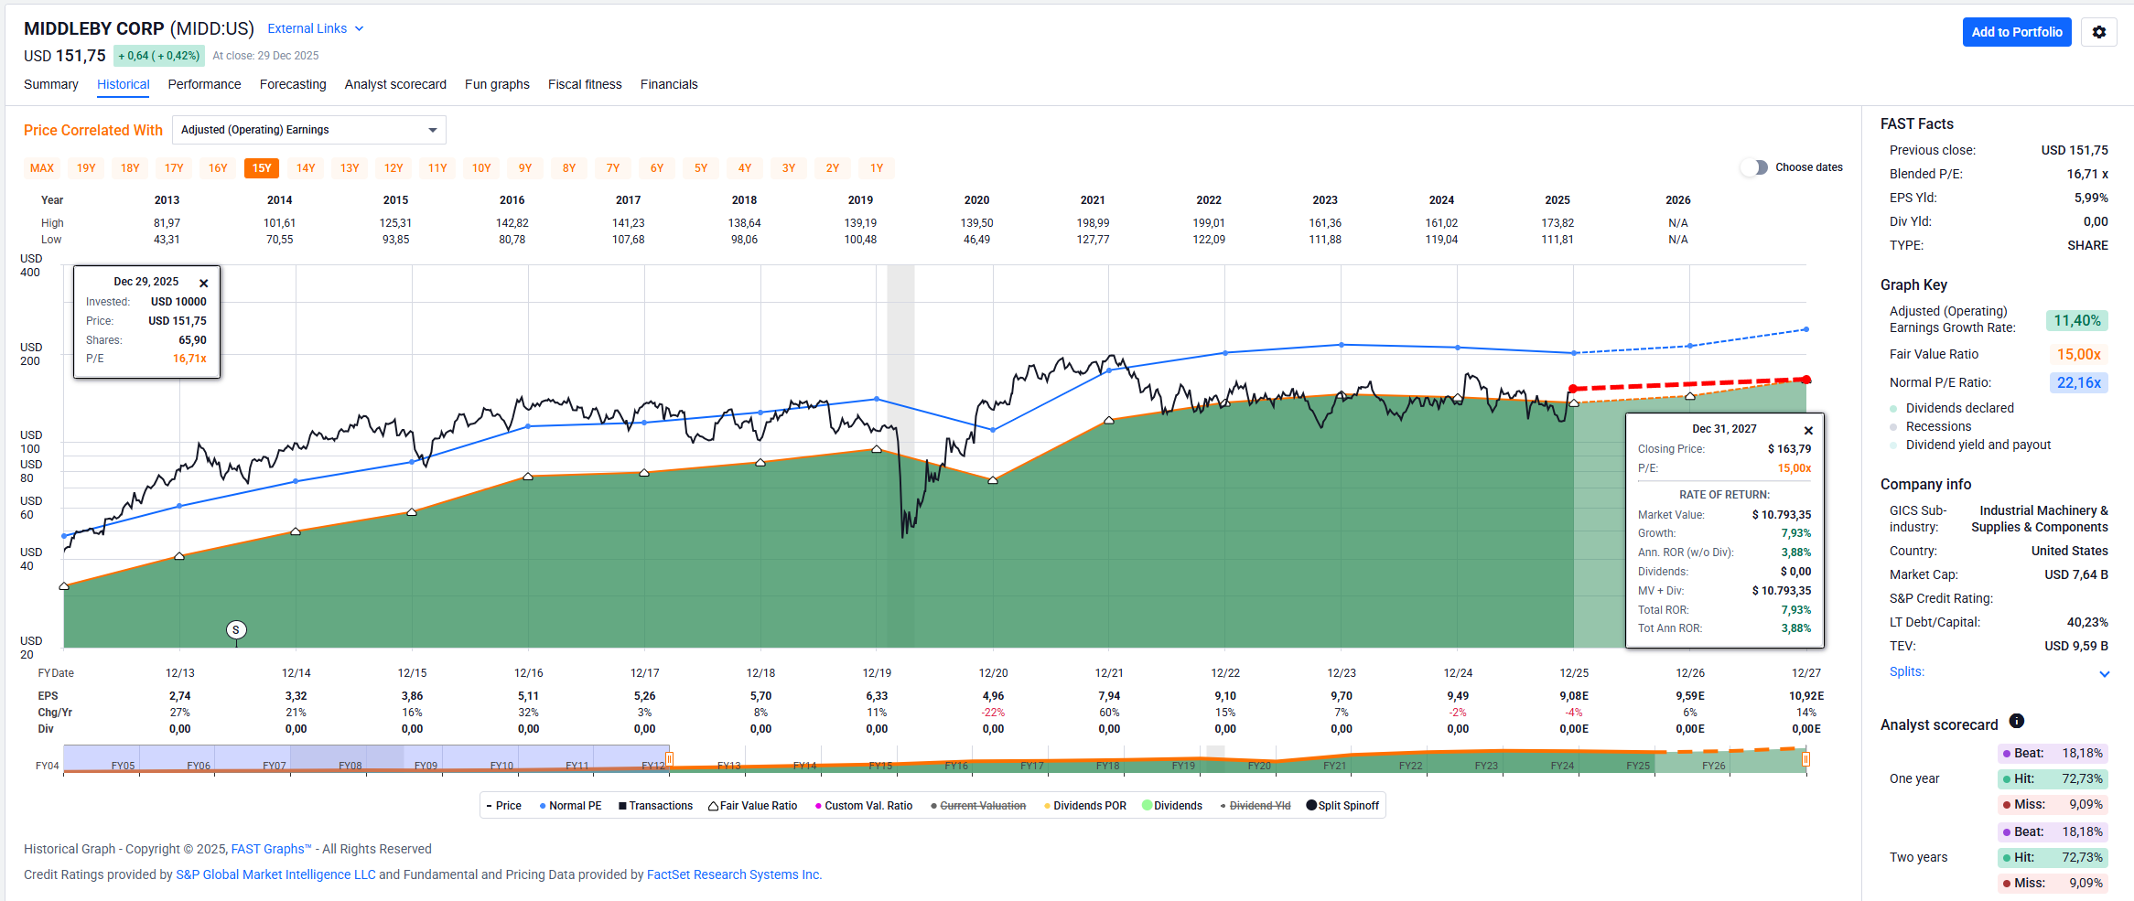2134x901 pixels.
Task: Close the Dec 31, 2027 forecast popup
Action: 1808,431
